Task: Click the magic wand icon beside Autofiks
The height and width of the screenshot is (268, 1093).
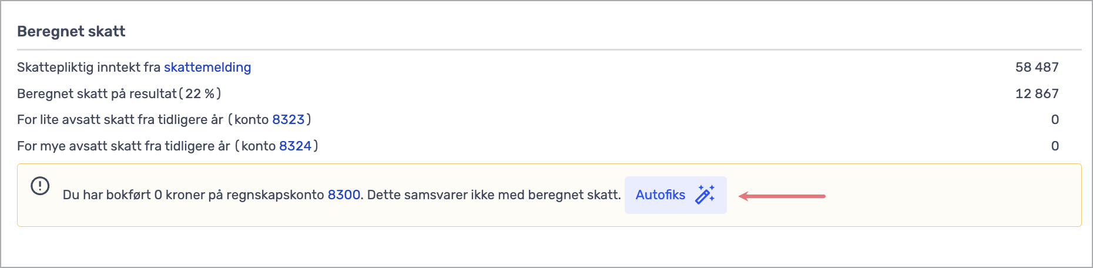Action: (705, 195)
